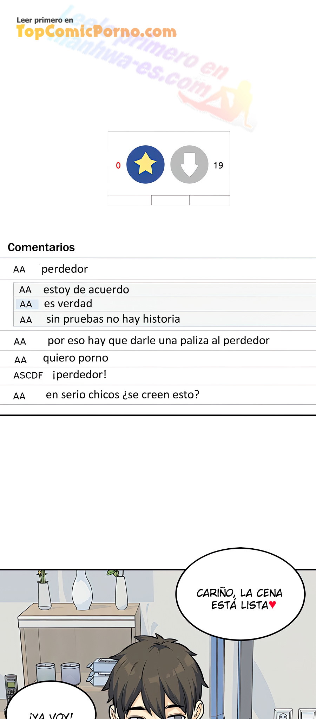Click the red heart in the speech bubble
316x719 pixels.
pyautogui.click(x=272, y=605)
